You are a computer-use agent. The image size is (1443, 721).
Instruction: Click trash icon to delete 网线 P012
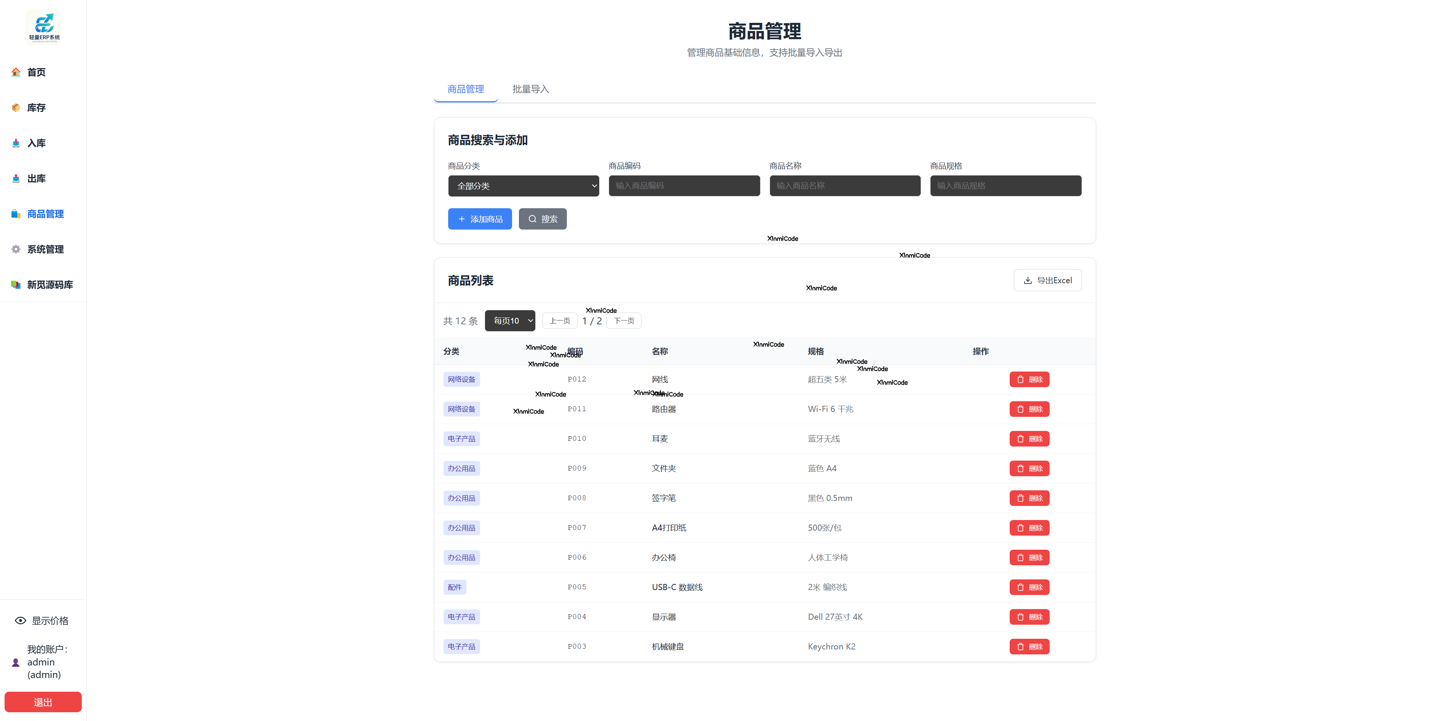tap(1021, 379)
